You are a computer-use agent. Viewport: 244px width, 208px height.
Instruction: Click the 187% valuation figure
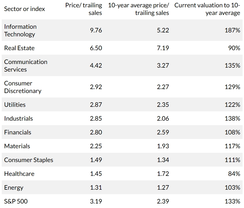(232, 30)
